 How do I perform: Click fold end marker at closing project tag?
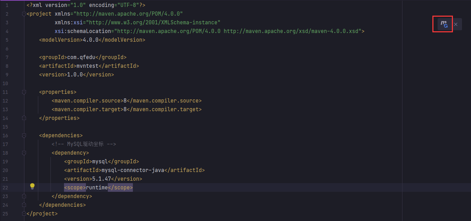click(24, 214)
